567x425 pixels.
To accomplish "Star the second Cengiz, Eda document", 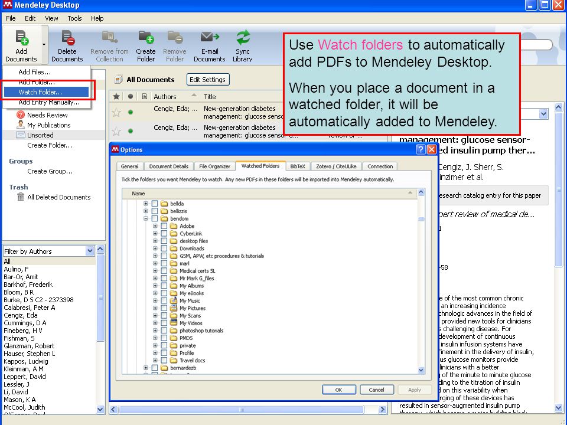I will tap(116, 131).
